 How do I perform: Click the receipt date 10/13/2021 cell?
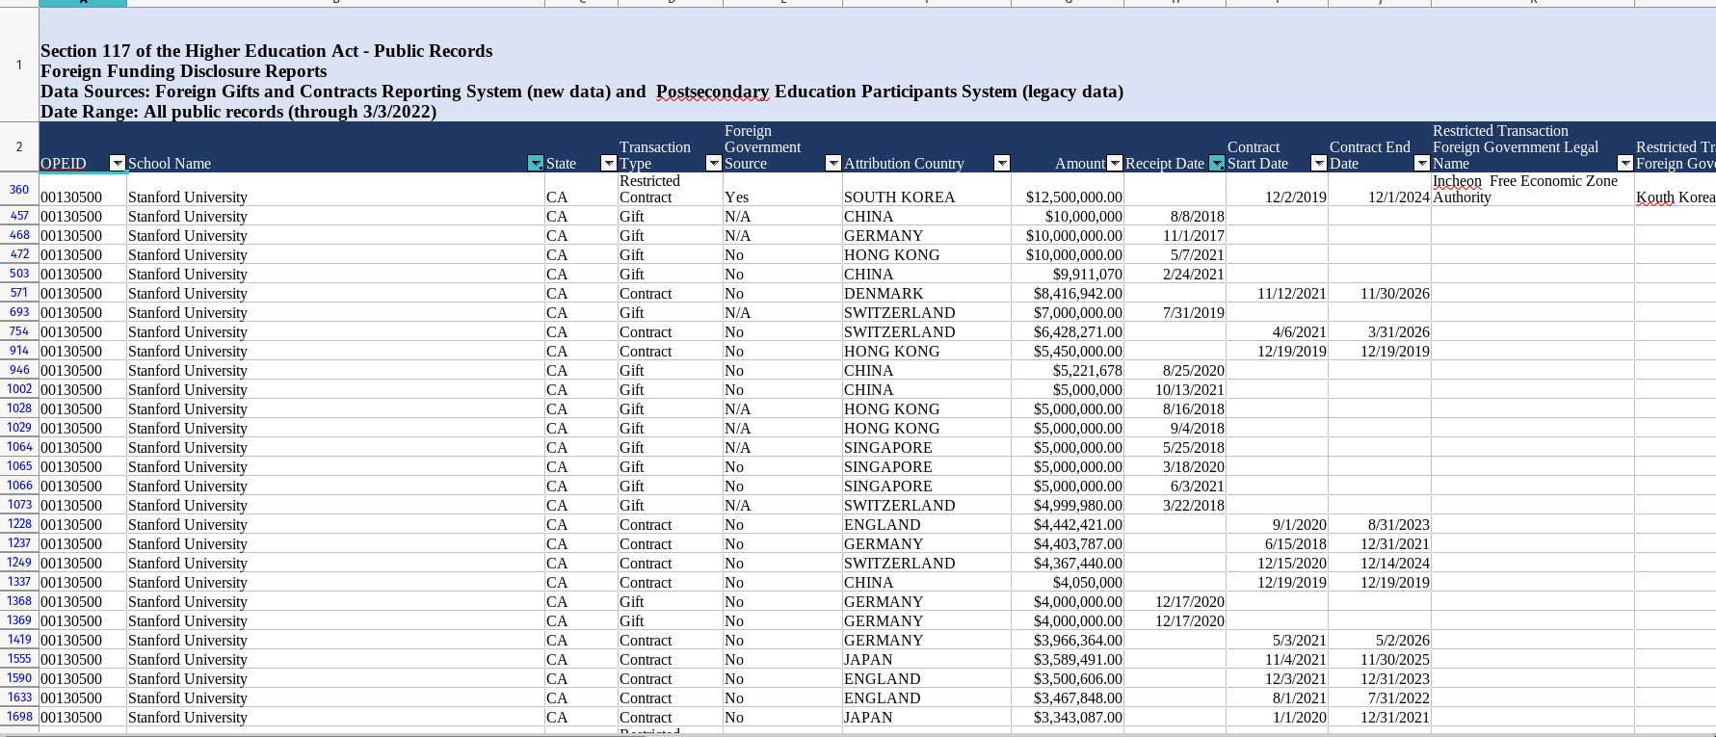(x=1175, y=390)
